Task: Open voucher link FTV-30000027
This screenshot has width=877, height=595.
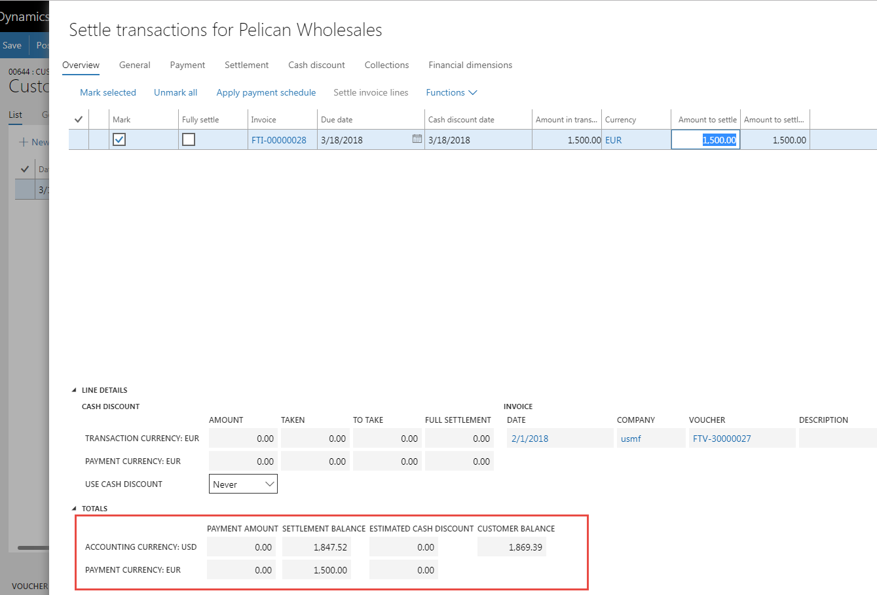Action: click(x=722, y=439)
